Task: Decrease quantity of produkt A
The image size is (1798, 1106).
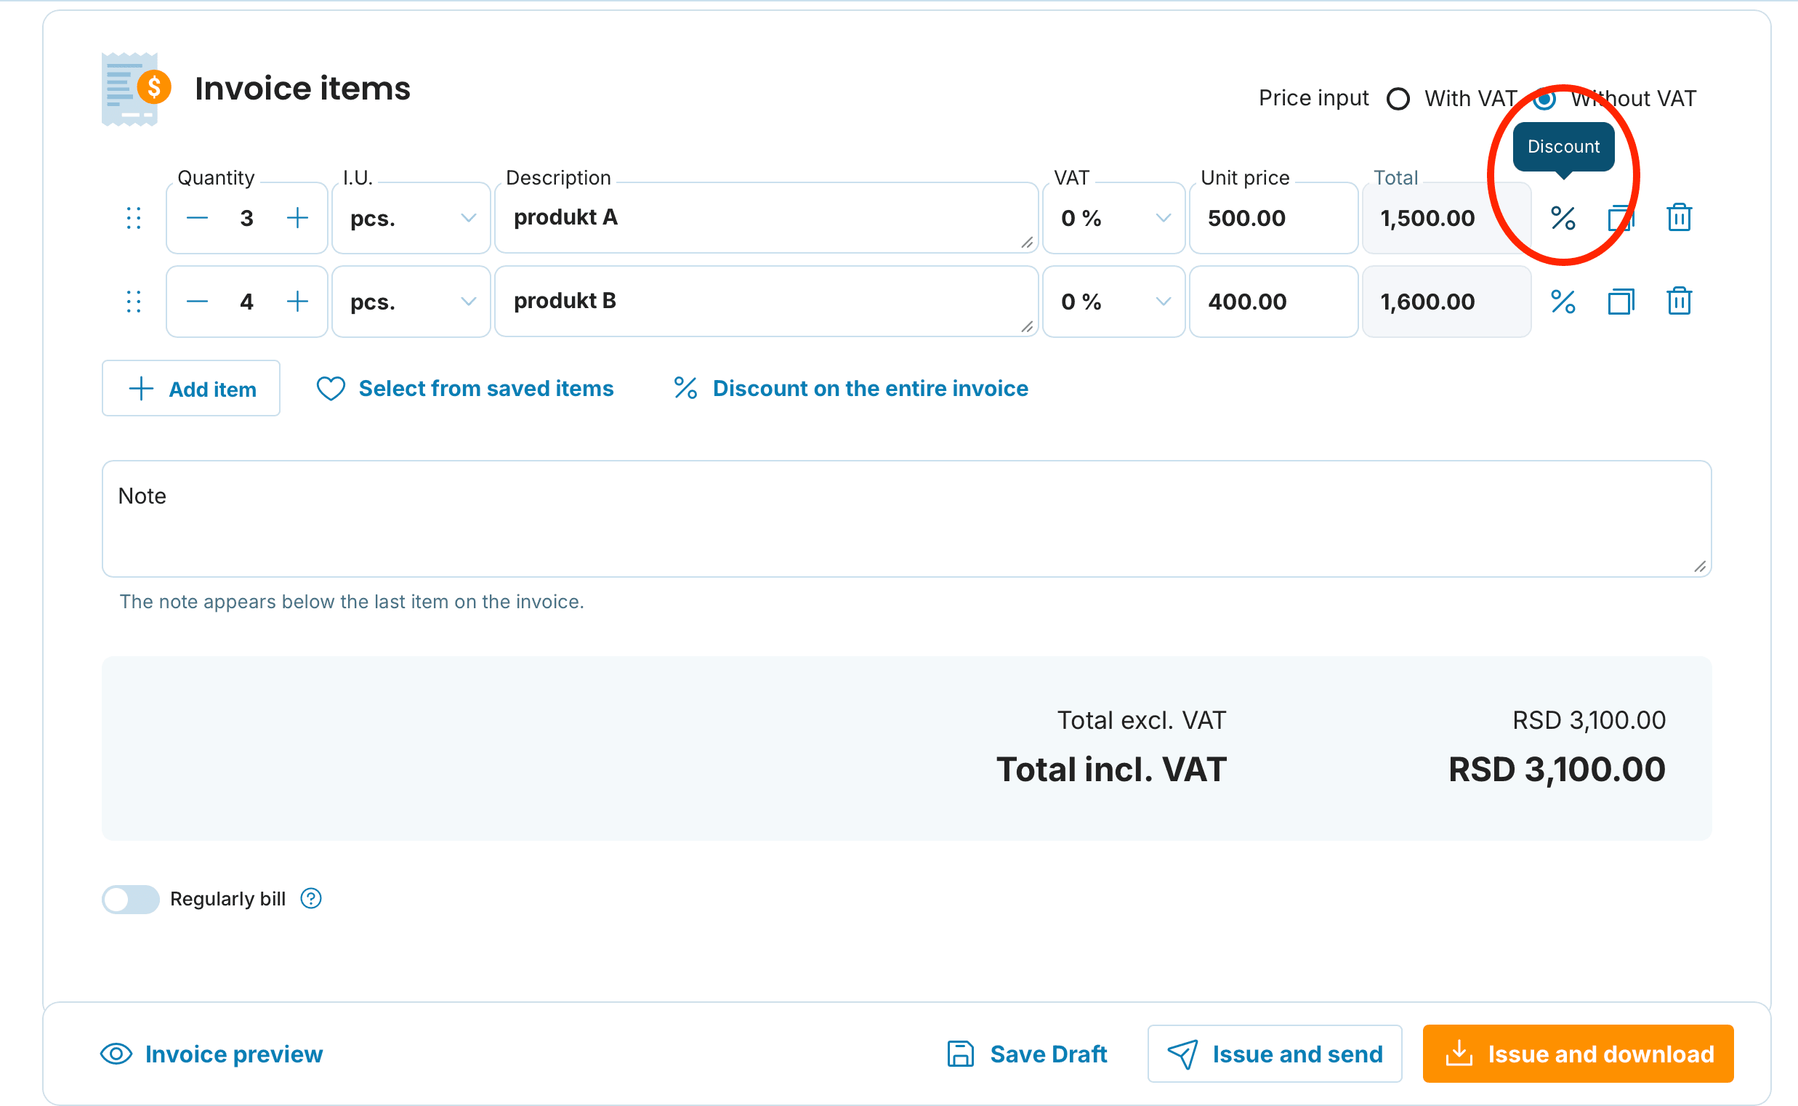Action: tap(197, 218)
